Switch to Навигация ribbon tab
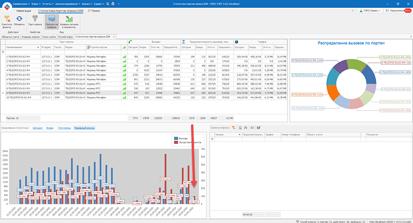Screen dimensions: 413x223 24,11
